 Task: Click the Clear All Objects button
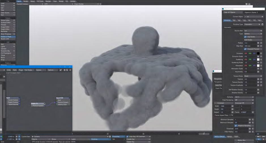[x=233, y=12]
